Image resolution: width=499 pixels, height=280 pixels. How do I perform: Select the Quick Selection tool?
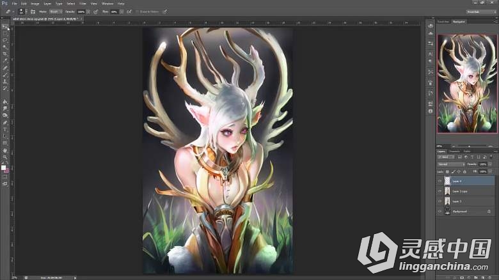tap(4, 47)
